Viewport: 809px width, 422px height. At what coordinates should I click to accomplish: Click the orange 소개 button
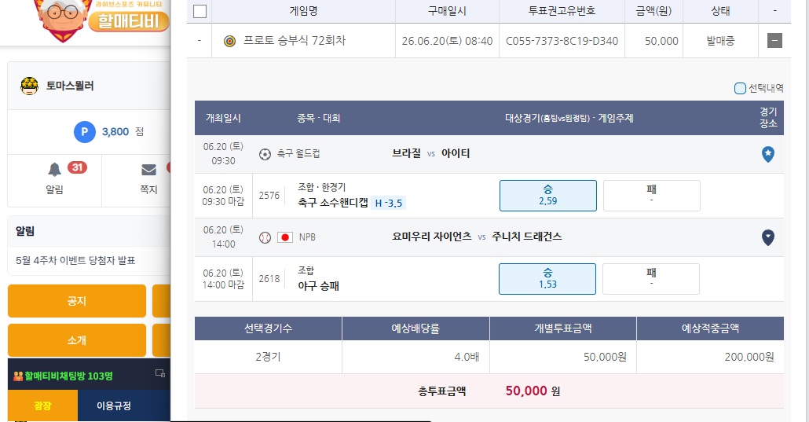[x=77, y=339]
